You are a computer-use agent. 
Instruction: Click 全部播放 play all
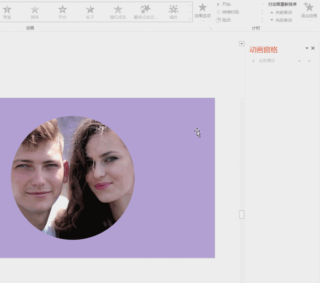264,61
